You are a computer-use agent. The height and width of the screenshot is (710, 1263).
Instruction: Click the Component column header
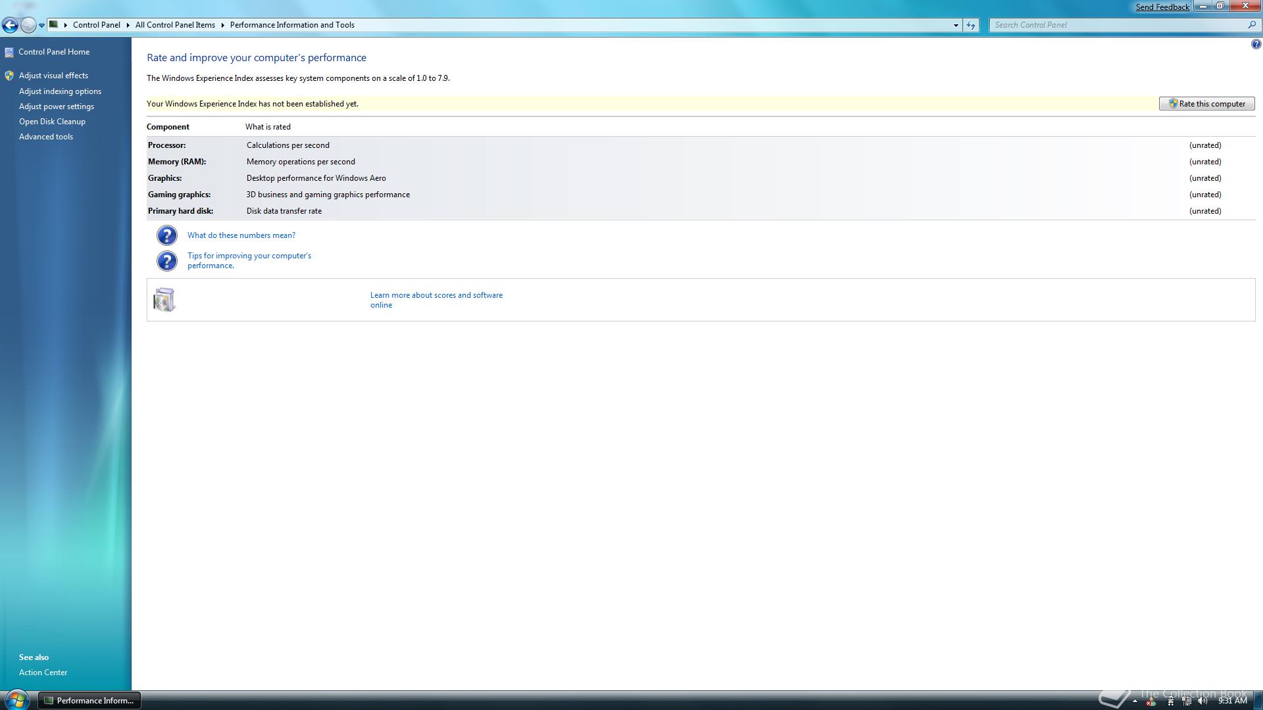[168, 127]
